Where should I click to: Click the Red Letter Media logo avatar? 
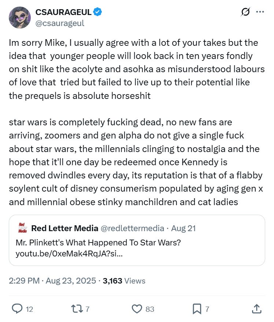tap(22, 228)
